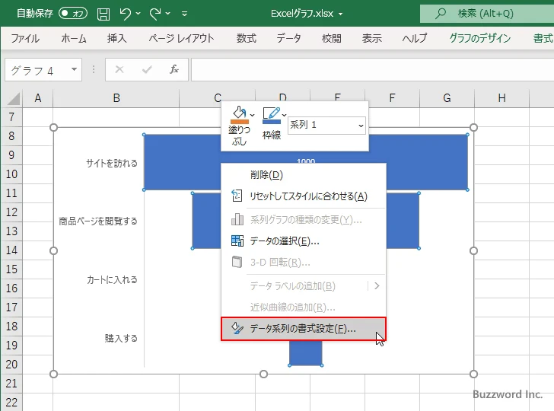
Task: Open the Customize Quick Access Toolbar arrow
Action: point(184,14)
